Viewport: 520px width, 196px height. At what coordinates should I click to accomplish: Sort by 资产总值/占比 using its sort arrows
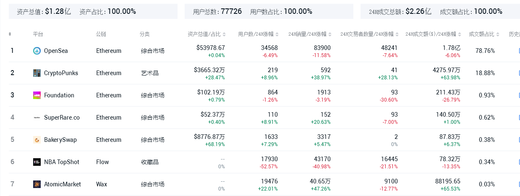click(224, 34)
